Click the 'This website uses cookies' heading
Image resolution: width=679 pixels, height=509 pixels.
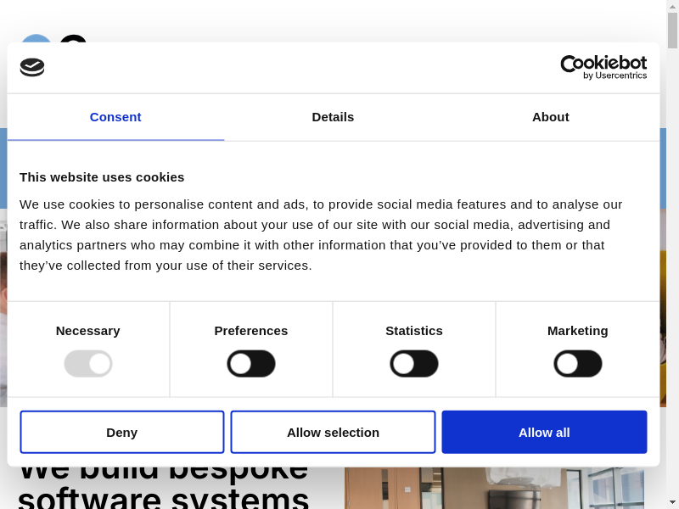[x=102, y=176]
